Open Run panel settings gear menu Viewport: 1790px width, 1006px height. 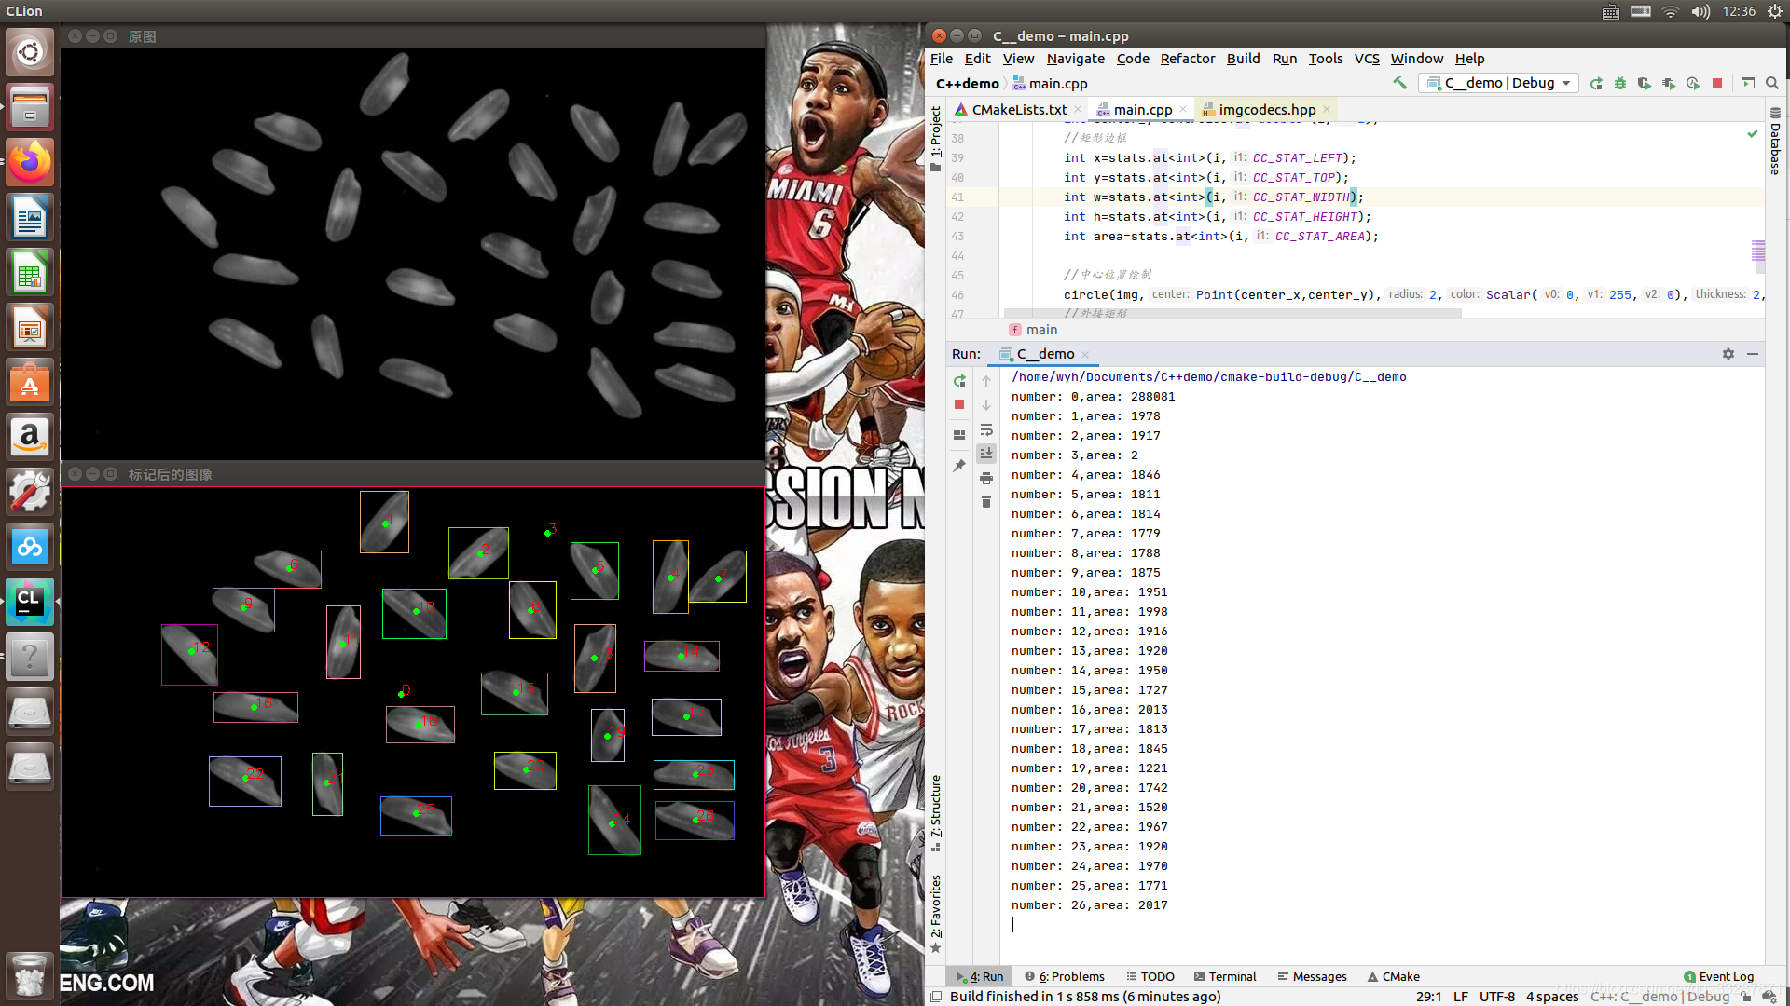point(1728,354)
